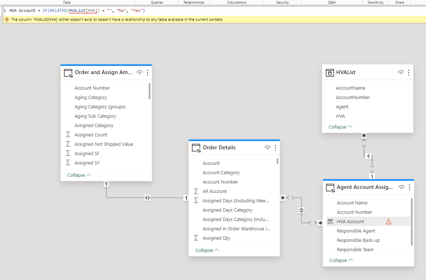Select the bidirectional filter arrow on Order relationship line
Screen dimensions: 426x280
[148, 198]
